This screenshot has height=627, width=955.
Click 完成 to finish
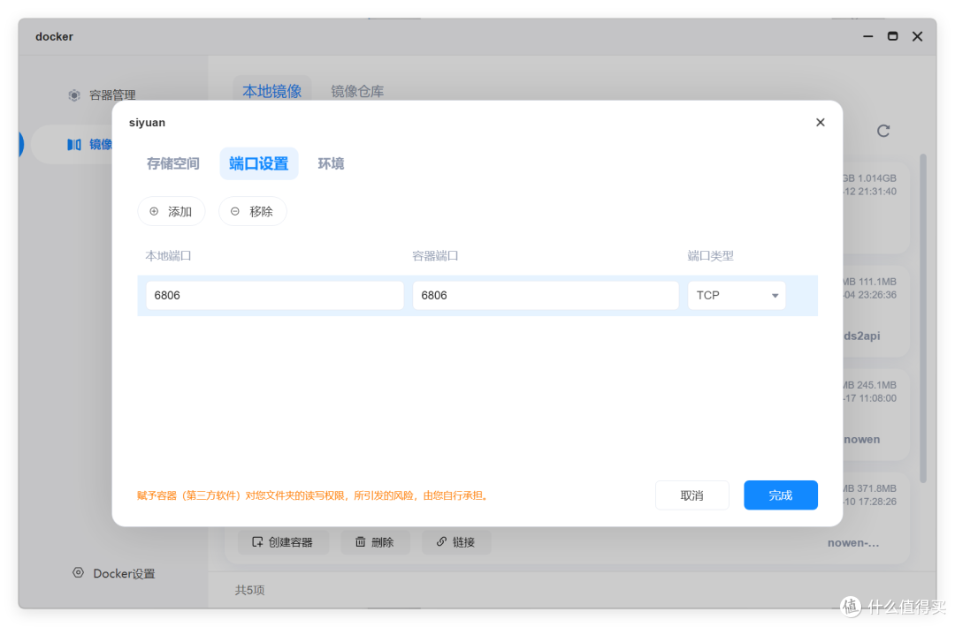click(x=780, y=495)
